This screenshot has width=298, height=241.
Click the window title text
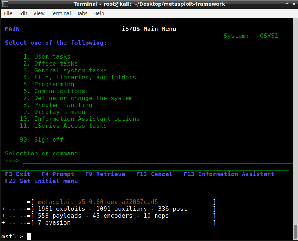coord(149,4)
